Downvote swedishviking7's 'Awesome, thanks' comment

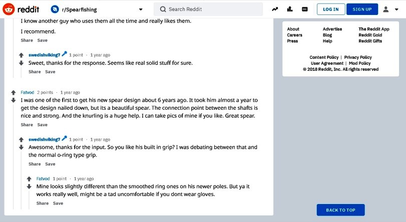coord(21,147)
